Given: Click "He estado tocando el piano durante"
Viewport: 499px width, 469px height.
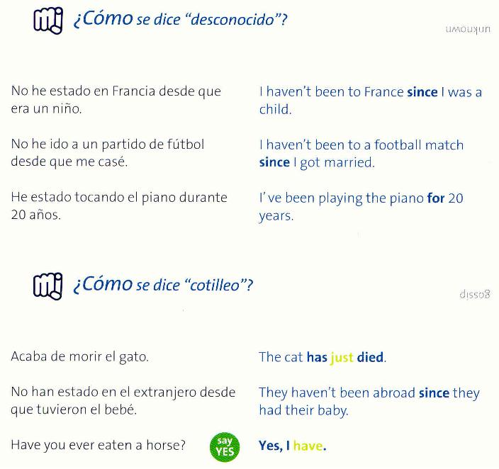Looking at the screenshot, I should click(119, 206).
